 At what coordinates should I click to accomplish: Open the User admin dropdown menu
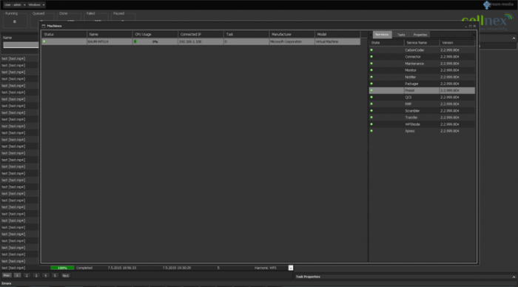tap(15, 5)
